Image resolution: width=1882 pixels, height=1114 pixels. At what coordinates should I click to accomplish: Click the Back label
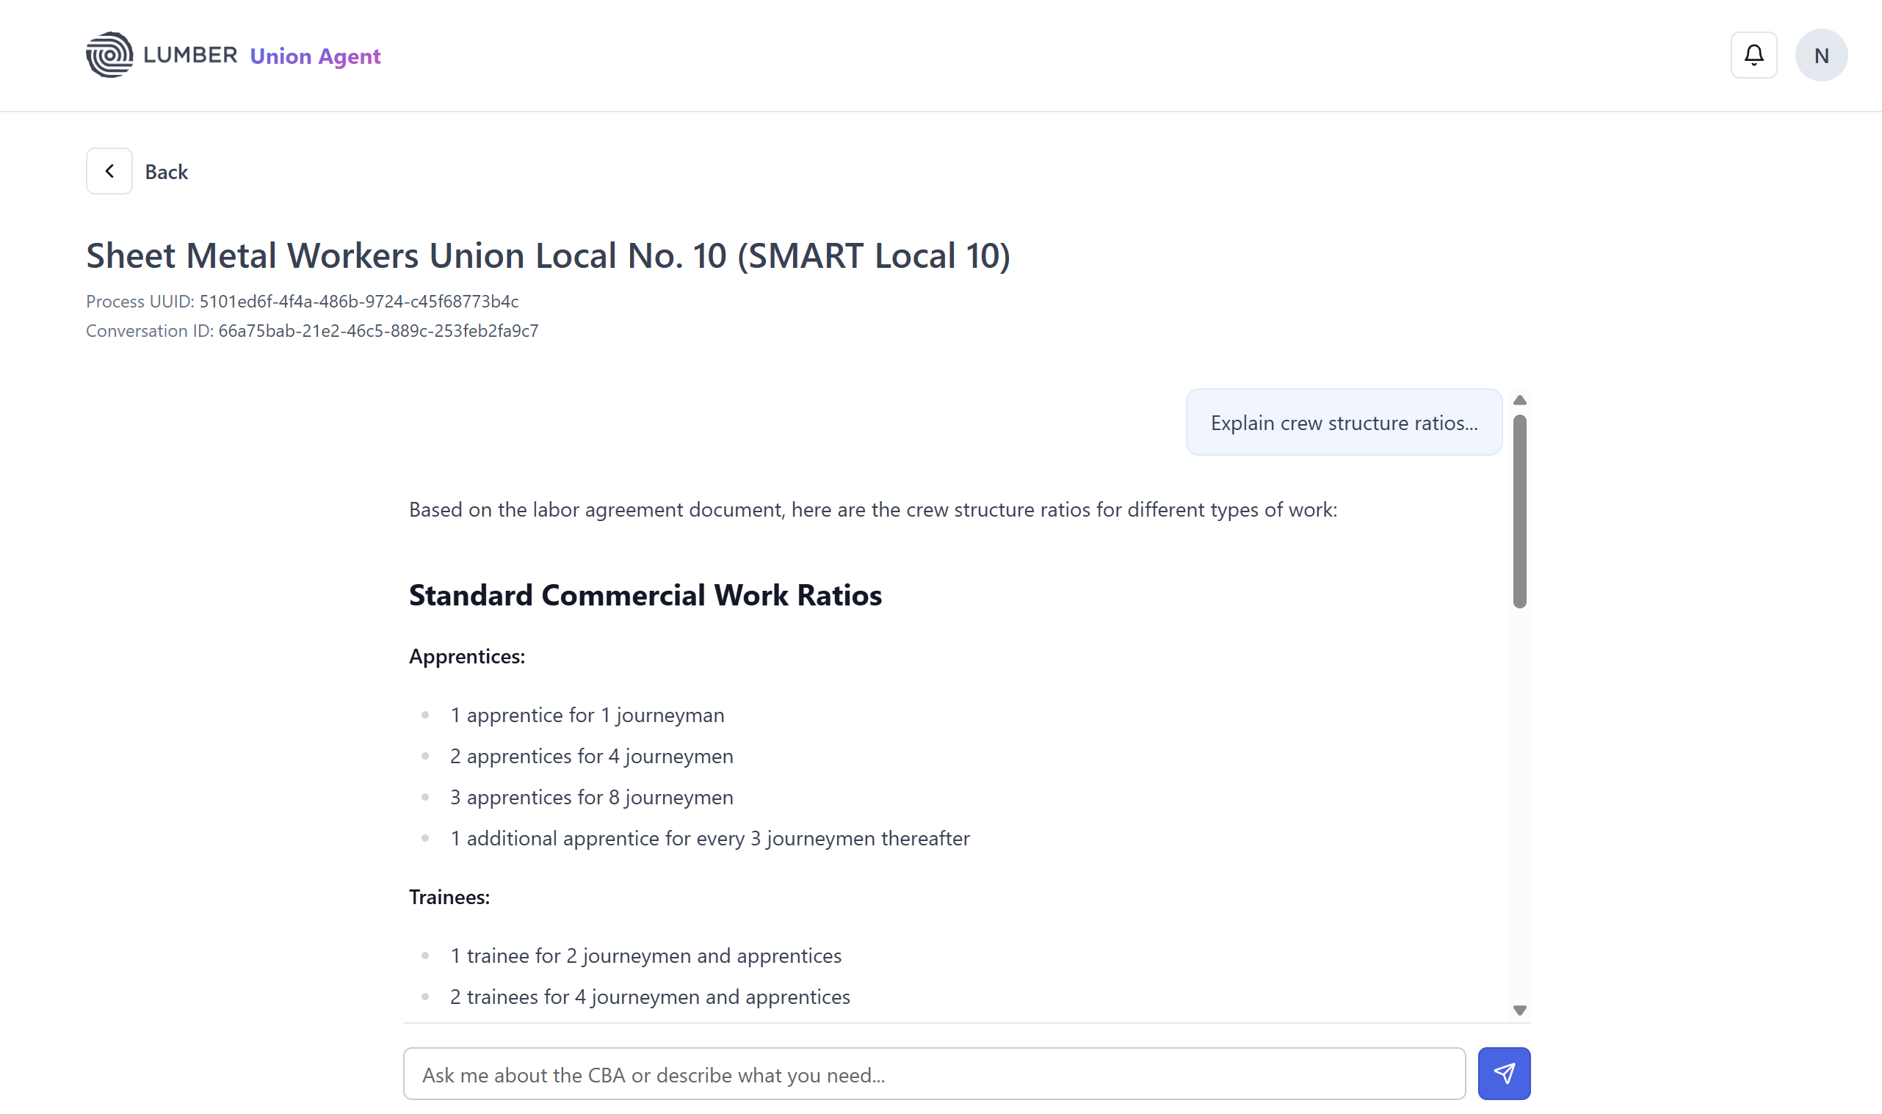pyautogui.click(x=166, y=172)
